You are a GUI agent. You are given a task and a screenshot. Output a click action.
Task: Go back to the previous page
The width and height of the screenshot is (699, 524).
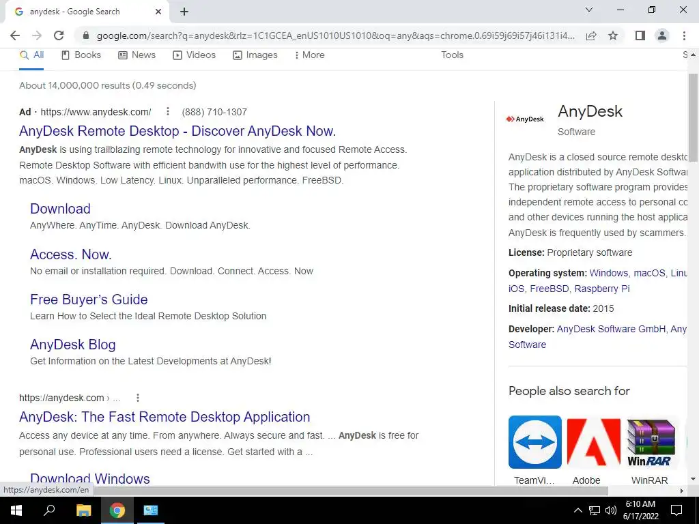(15, 35)
